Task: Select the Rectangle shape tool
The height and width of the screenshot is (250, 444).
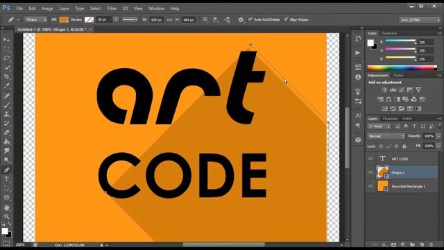Action: point(6,198)
